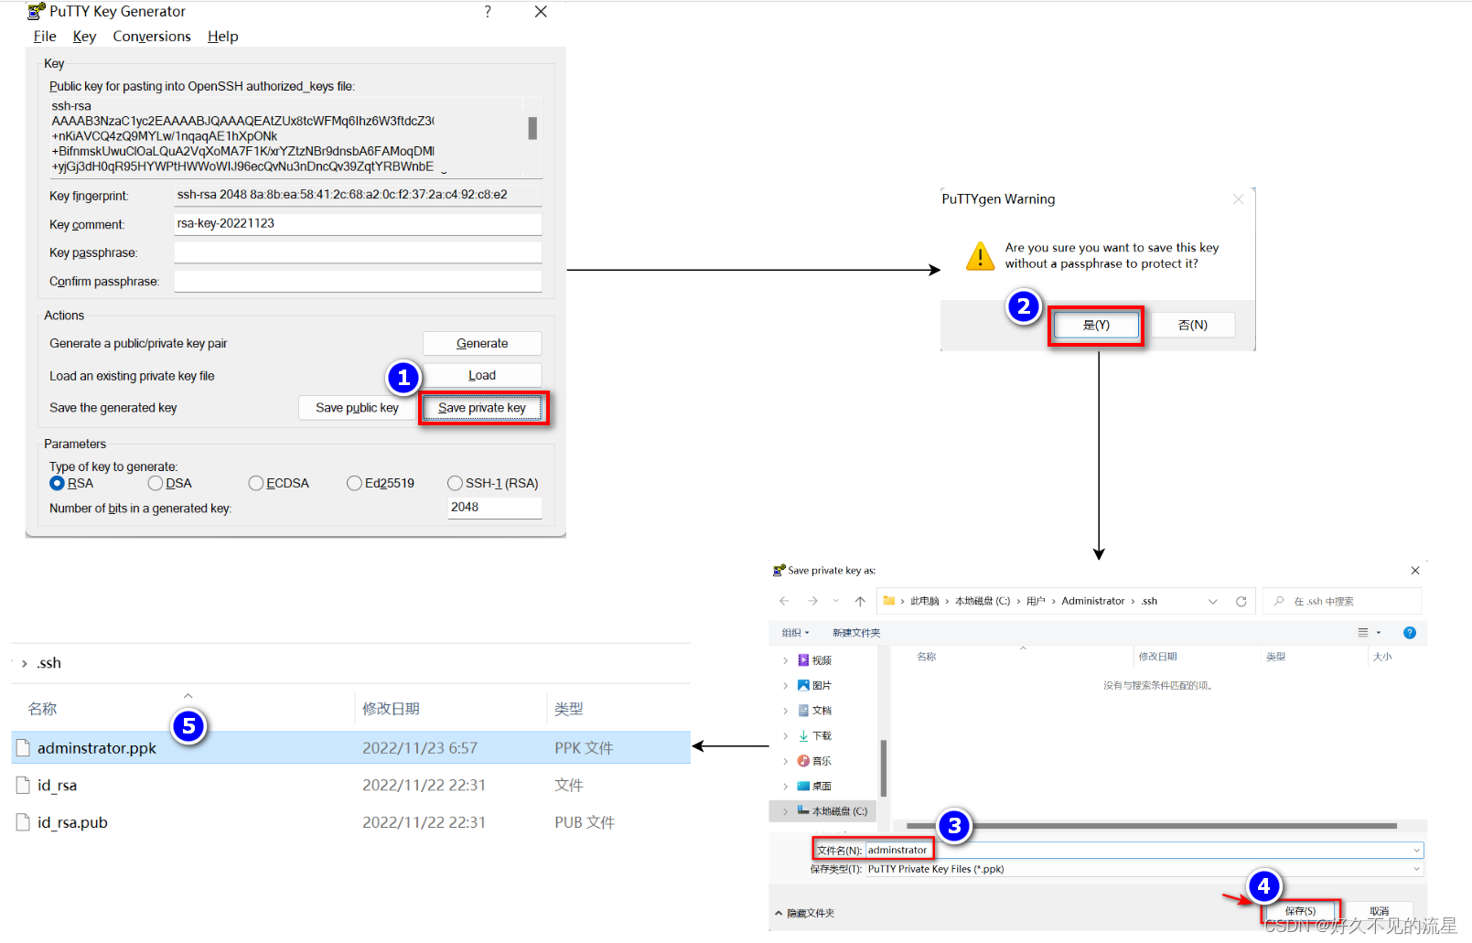Open the Conversions menu

pyautogui.click(x=152, y=37)
